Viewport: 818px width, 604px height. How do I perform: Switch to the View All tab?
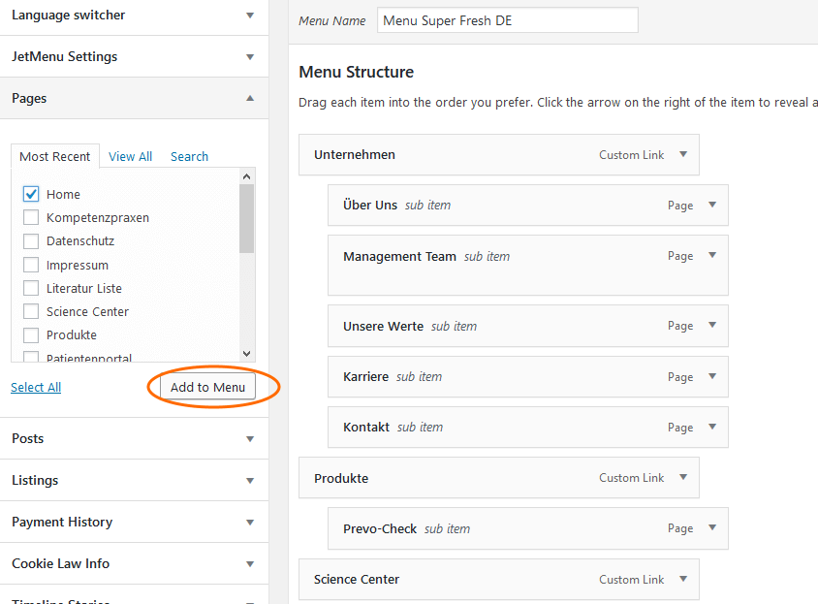point(130,156)
